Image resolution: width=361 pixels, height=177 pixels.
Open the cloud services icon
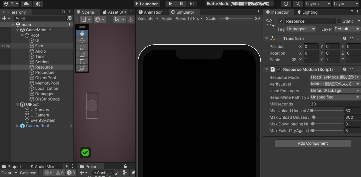tap(27, 4)
